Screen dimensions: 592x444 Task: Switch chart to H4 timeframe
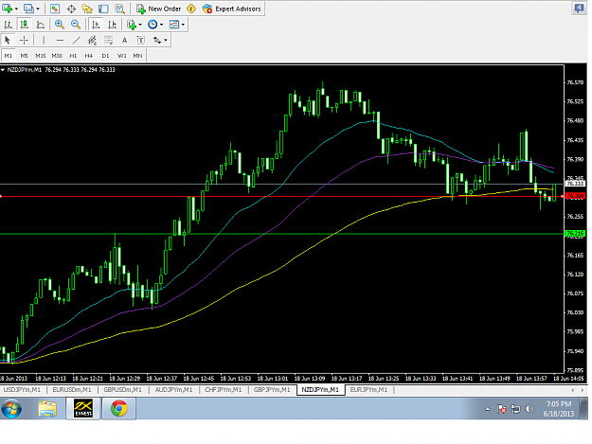89,56
